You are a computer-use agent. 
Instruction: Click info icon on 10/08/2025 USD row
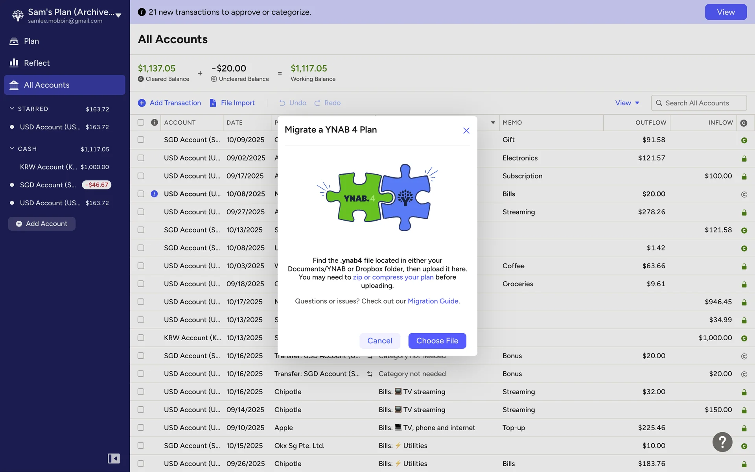(154, 194)
